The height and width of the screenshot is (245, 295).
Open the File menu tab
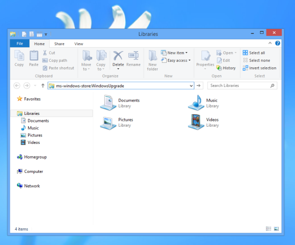click(x=20, y=44)
